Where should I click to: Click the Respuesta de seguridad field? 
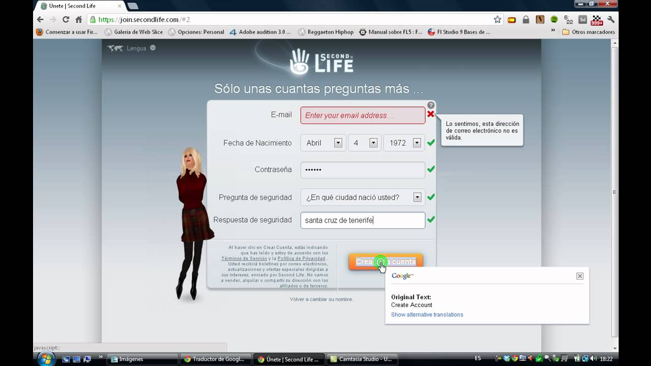(363, 220)
